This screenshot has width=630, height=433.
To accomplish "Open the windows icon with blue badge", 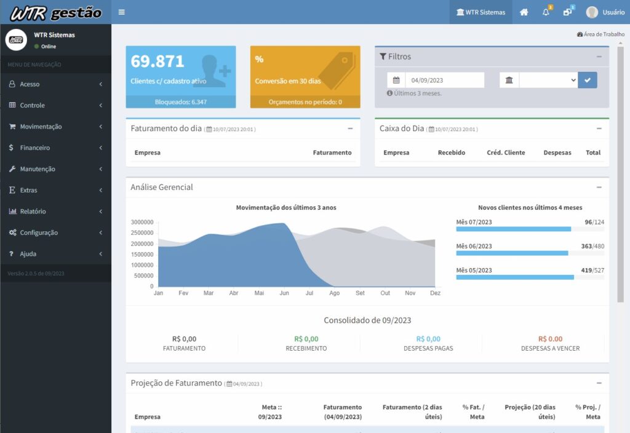I will [x=567, y=12].
